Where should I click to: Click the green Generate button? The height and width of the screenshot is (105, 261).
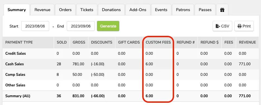[108, 26]
